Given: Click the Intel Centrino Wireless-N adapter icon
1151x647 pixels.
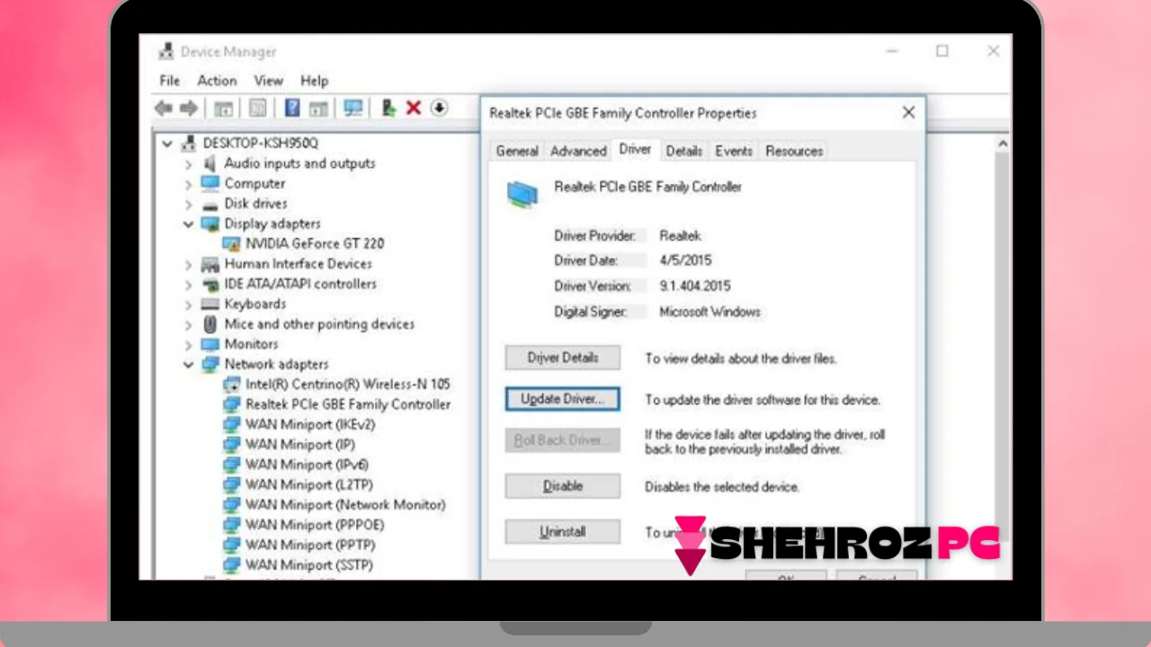Looking at the screenshot, I should pyautogui.click(x=232, y=385).
